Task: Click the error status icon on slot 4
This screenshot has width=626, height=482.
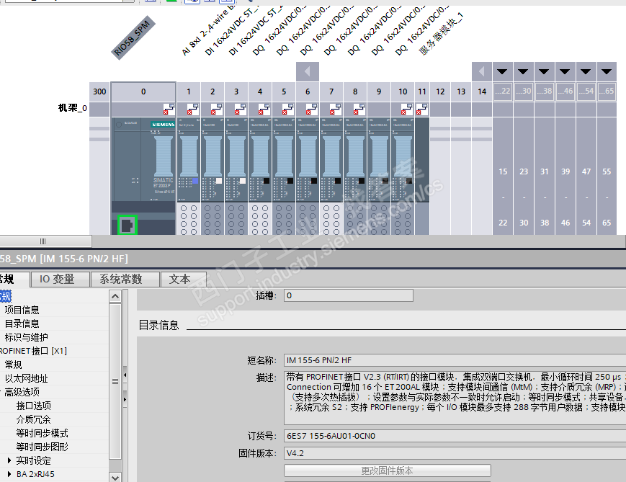Action: coord(264,109)
